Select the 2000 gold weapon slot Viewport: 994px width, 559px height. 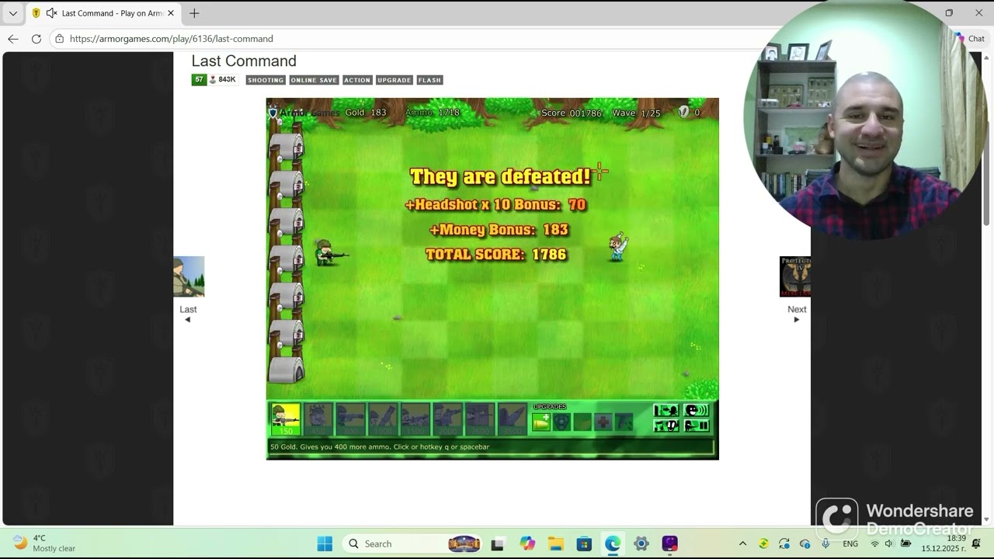(x=447, y=419)
